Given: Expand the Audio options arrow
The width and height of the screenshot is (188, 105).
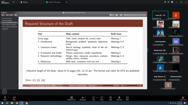Looking at the screenshot, I should [8, 97].
